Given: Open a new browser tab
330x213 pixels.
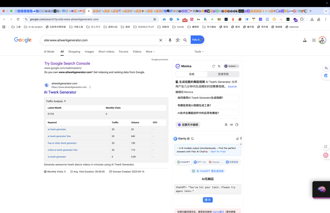Looking at the screenshot, I should [x=310, y=11].
